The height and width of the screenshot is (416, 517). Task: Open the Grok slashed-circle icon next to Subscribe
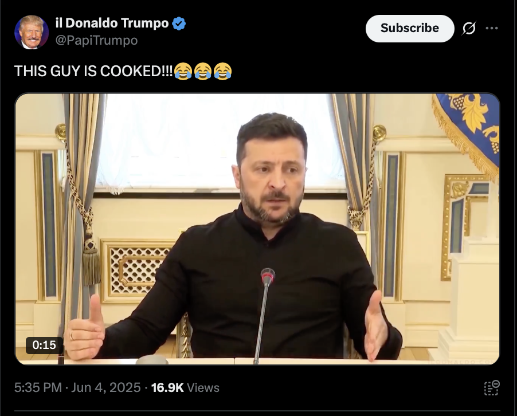point(469,28)
